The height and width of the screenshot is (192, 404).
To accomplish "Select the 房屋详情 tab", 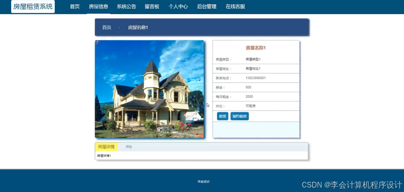I will tap(107, 147).
